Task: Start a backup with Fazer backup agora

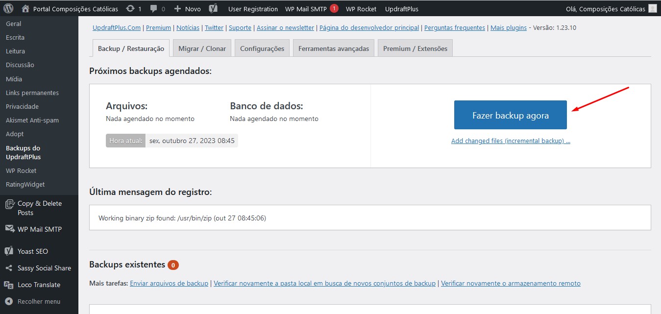Action: [x=511, y=115]
